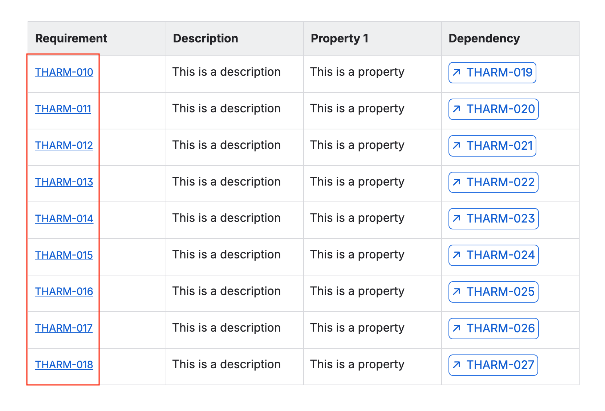Click the arrow icon beside THARM-025
Screen dimensions: 605x411
[x=457, y=292]
